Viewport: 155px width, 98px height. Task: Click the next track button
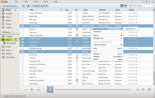[38, 89]
